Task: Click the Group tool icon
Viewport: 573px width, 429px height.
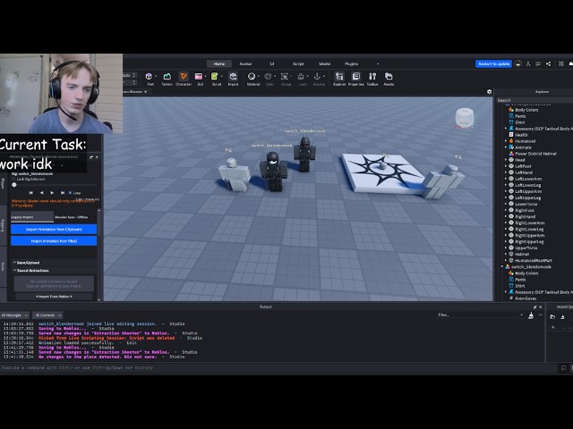Action: tap(285, 76)
